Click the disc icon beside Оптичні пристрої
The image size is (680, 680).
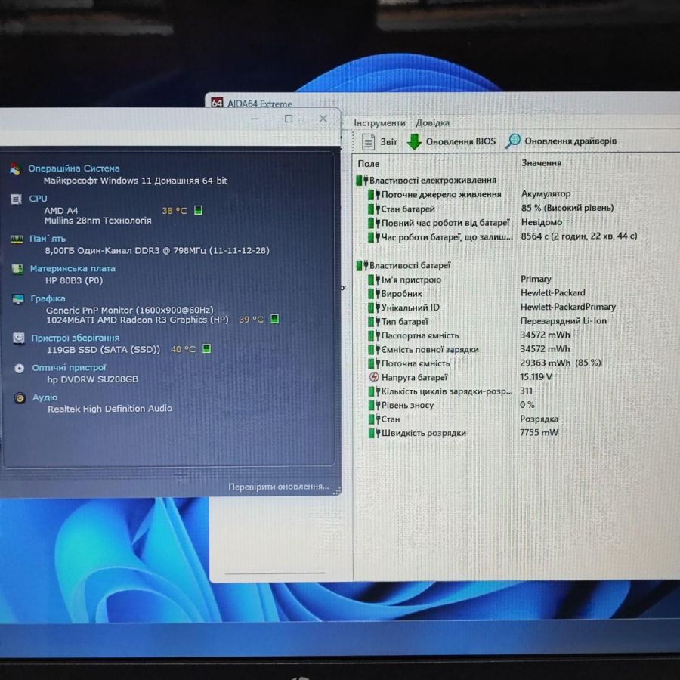pos(19,368)
